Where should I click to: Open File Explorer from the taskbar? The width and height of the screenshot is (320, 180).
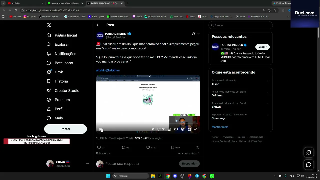(153, 176)
